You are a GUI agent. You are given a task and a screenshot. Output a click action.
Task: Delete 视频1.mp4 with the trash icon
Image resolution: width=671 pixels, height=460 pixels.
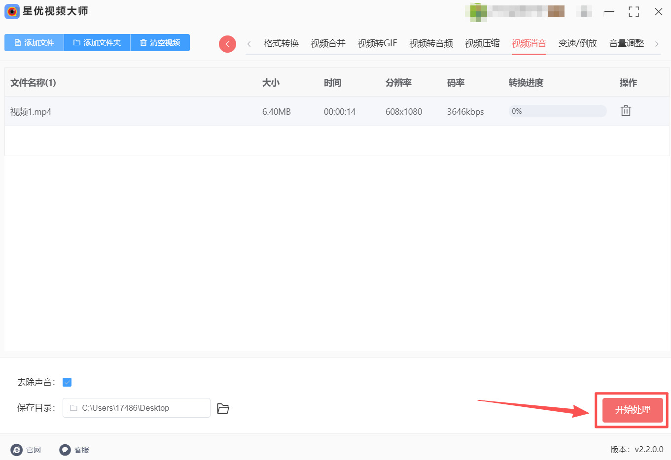pyautogui.click(x=626, y=111)
